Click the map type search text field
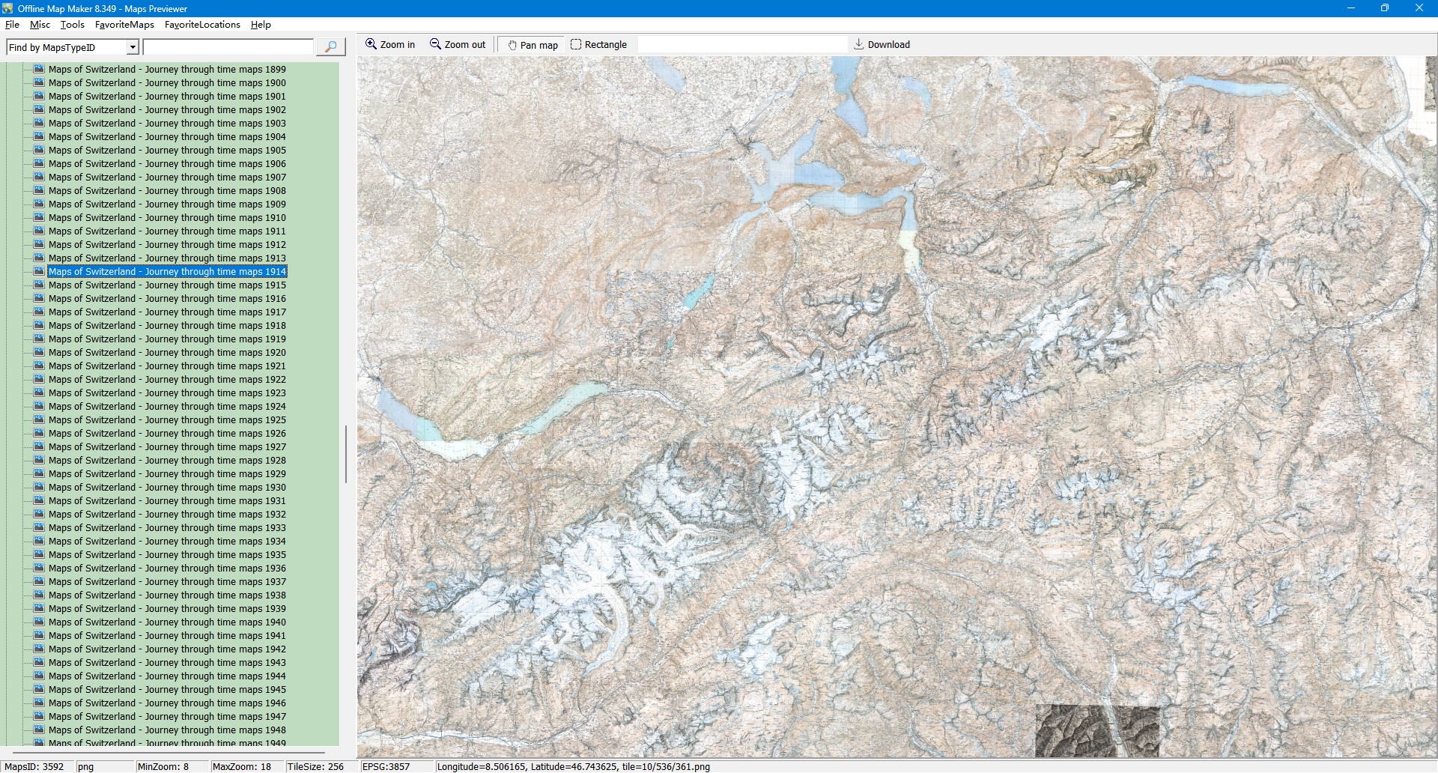 [228, 47]
